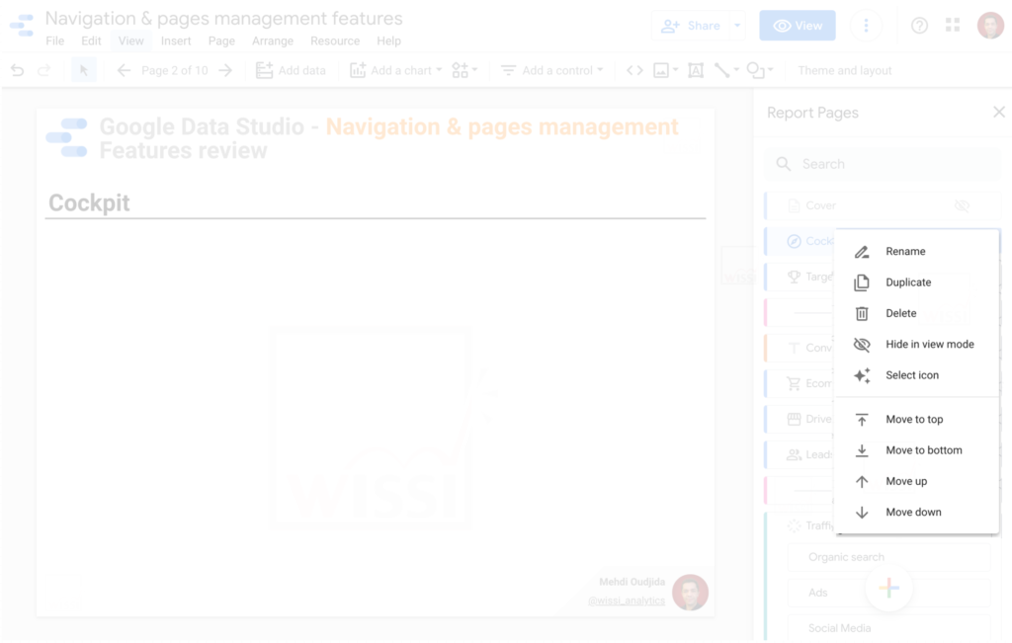Click the add page plus button
The width and height of the screenshot is (1012, 643).
pyautogui.click(x=888, y=588)
